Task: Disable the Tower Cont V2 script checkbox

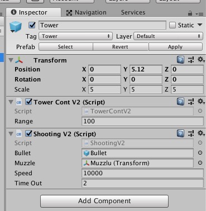Action: click(28, 102)
